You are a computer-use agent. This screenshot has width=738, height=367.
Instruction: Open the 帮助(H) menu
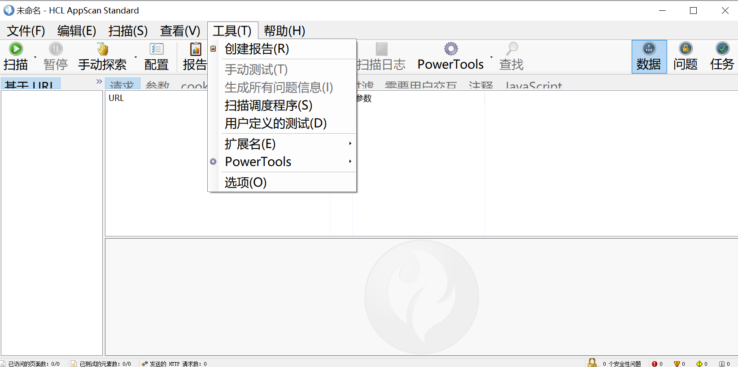tap(284, 31)
